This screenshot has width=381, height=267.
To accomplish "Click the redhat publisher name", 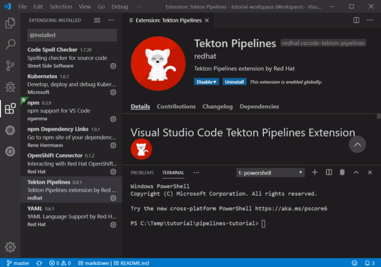I will point(205,56).
